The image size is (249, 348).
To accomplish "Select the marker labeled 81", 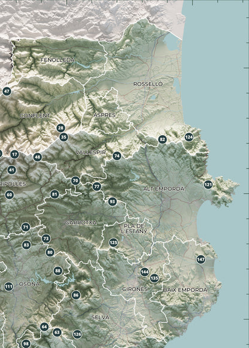I will tap(54, 195).
